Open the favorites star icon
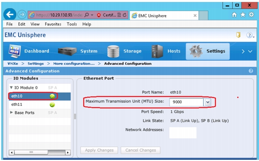259x161 pixels. click(x=243, y=15)
